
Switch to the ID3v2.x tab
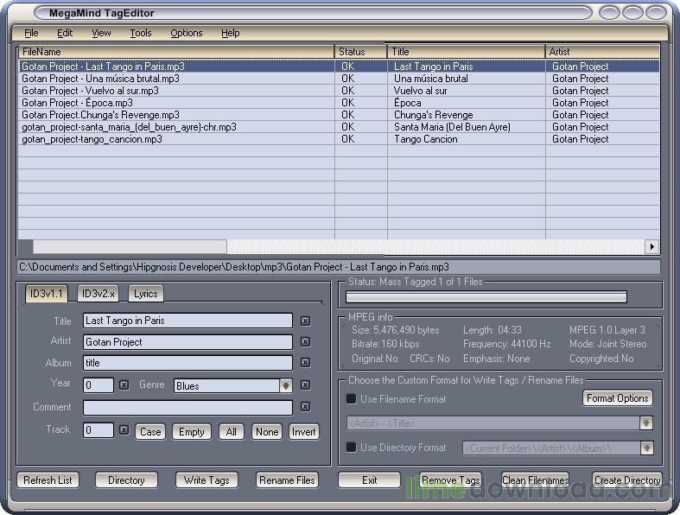[x=98, y=294]
